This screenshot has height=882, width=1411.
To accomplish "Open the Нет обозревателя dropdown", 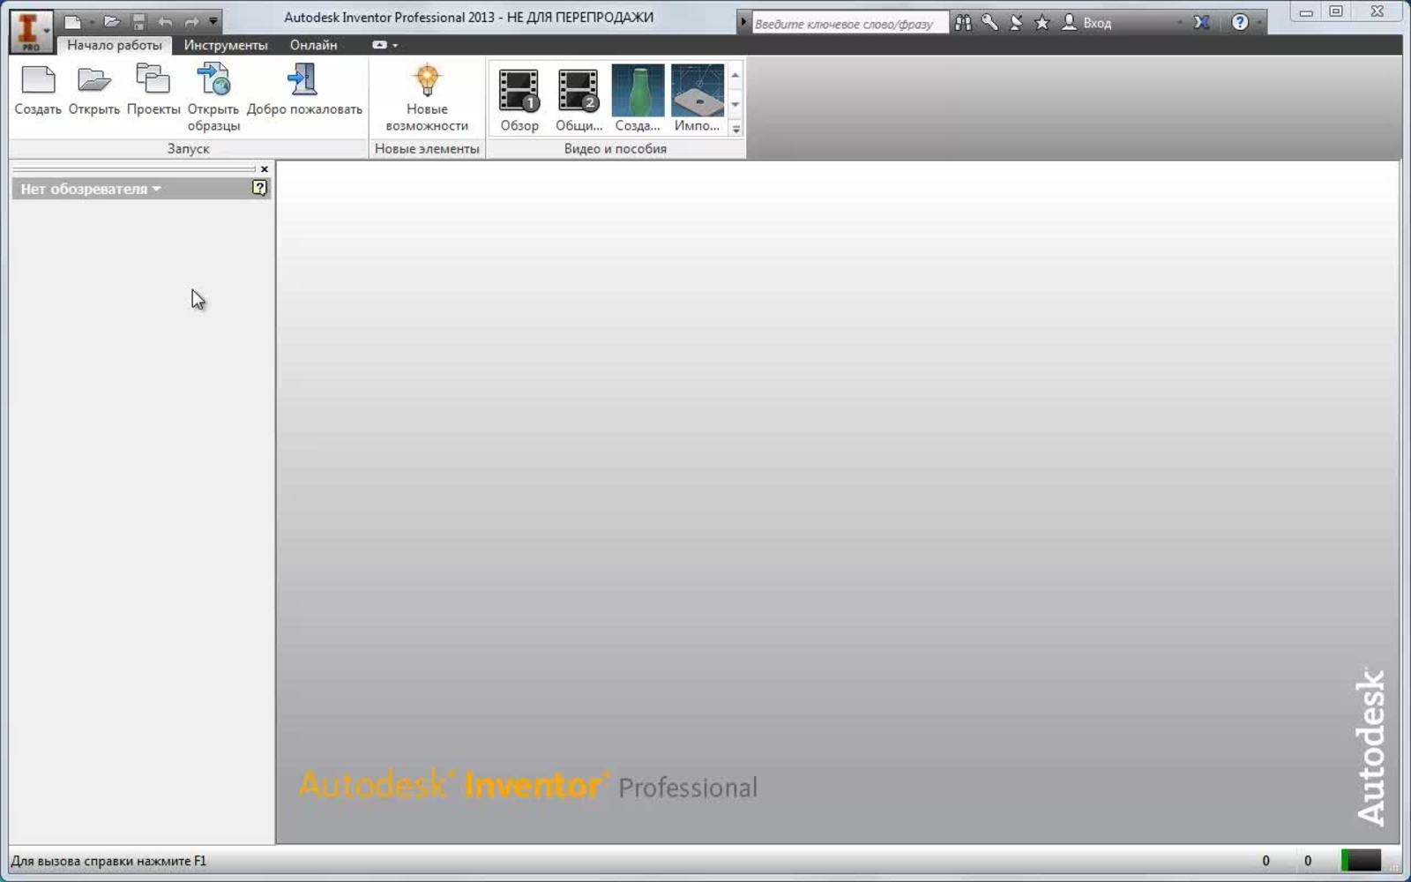I will point(91,189).
